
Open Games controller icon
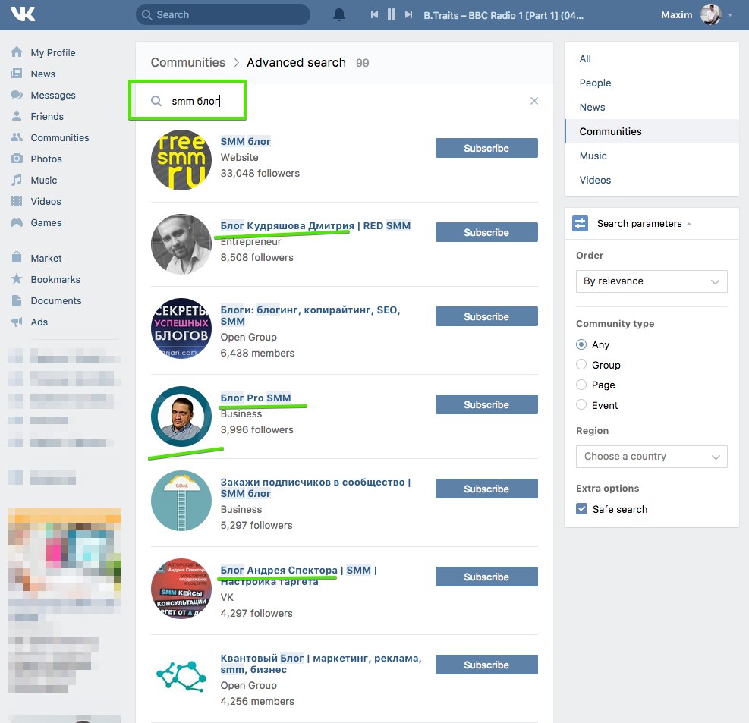17,222
